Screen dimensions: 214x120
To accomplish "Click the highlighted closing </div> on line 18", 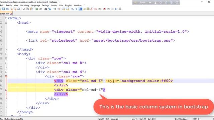I will [x=61, y=94].
